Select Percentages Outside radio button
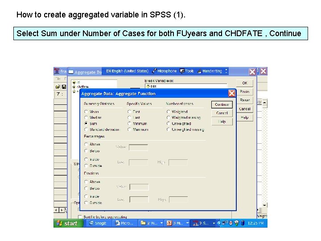Image resolution: width=321 pixels, height=241 pixels. click(x=86, y=166)
